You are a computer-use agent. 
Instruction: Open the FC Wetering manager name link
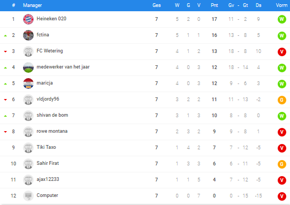[50, 51]
